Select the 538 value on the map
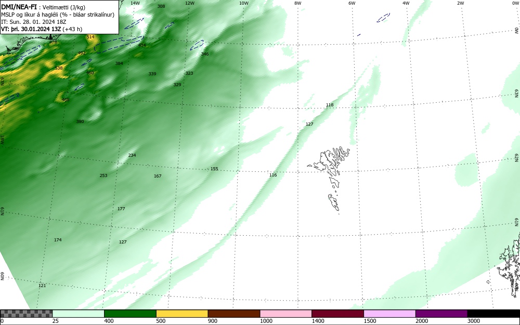The width and height of the screenshot is (520, 325). pos(59,68)
